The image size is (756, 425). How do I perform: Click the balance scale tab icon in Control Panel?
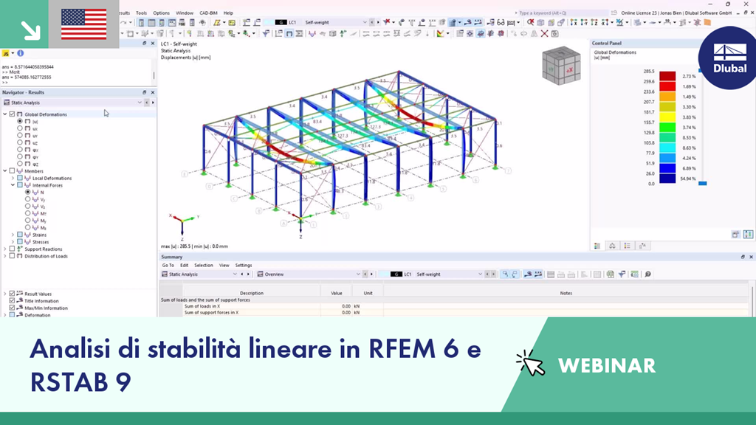(612, 246)
